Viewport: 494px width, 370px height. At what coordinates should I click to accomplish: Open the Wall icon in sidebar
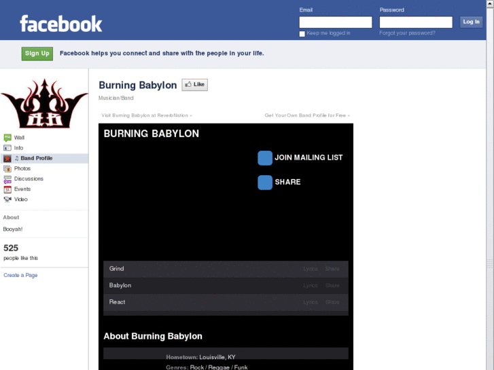7,138
